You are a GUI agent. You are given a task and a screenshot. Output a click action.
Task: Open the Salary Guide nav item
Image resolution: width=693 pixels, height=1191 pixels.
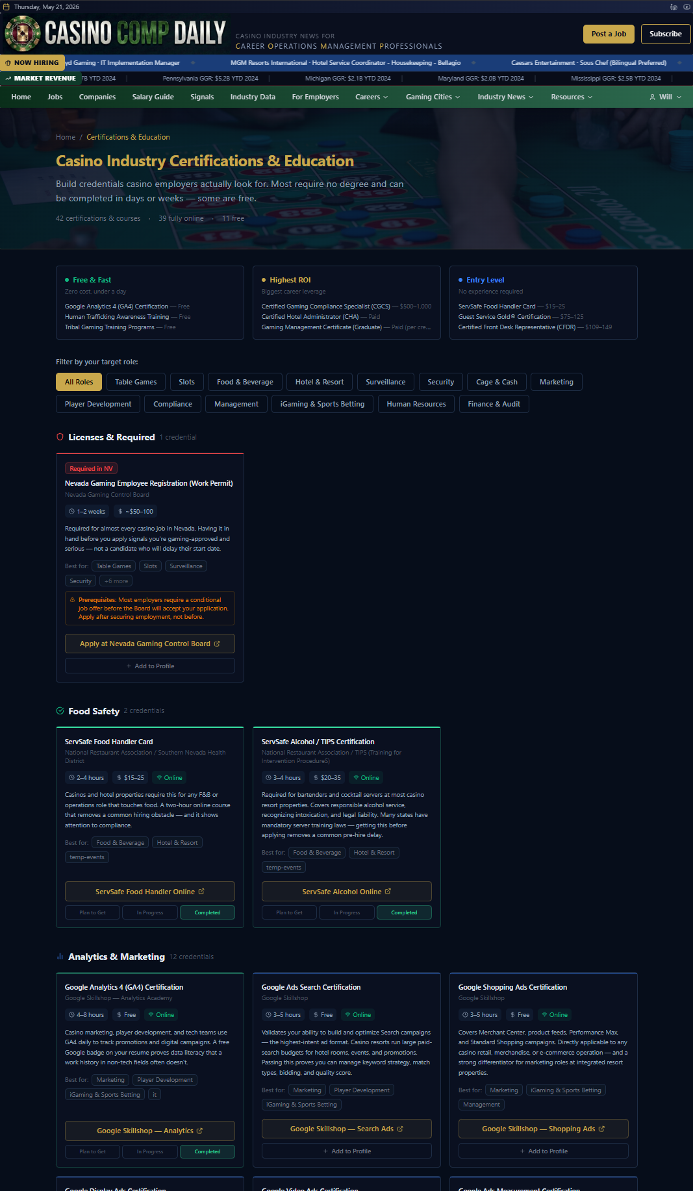coord(153,97)
